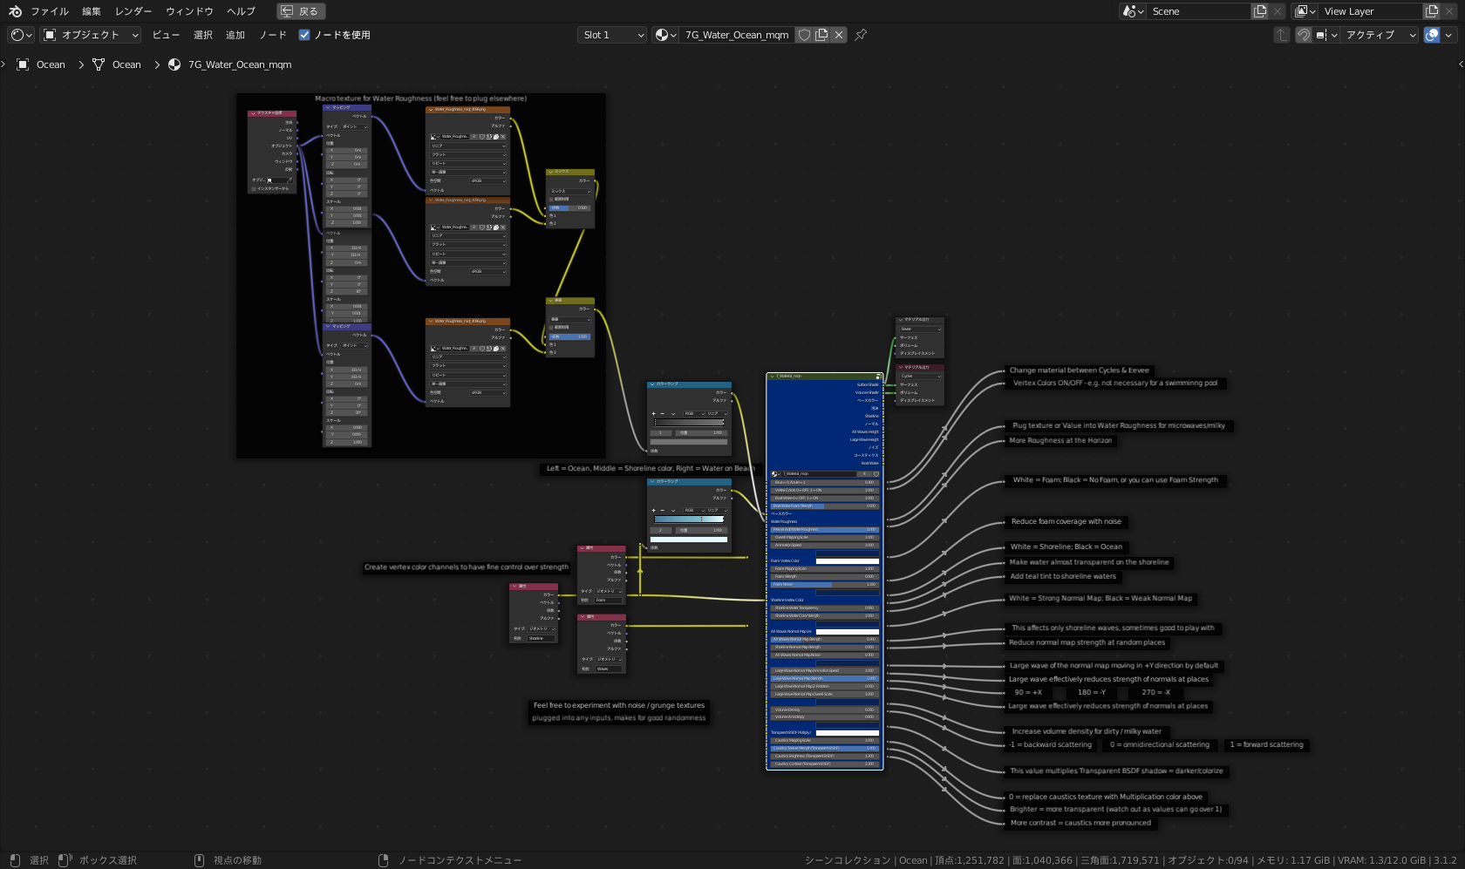Image resolution: width=1465 pixels, height=869 pixels.
Task: Toggle the node editor overlays button
Action: click(1432, 35)
